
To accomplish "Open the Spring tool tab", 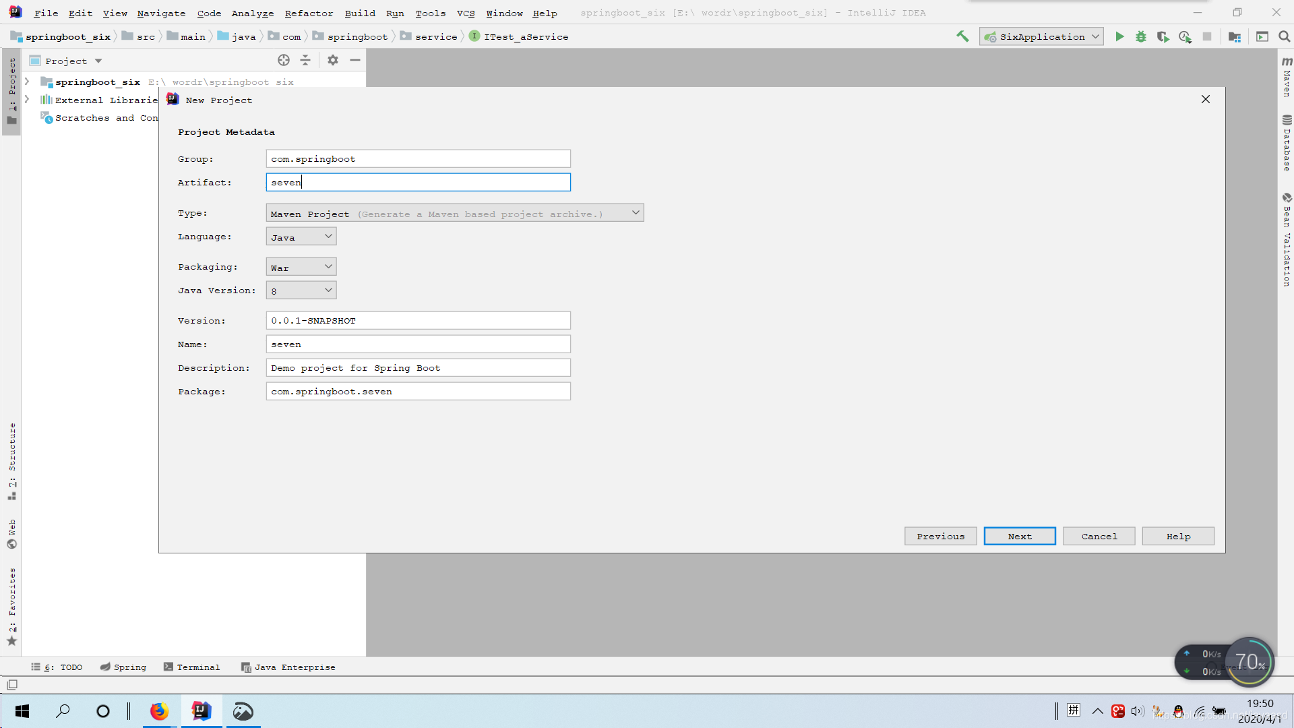I will click(123, 667).
